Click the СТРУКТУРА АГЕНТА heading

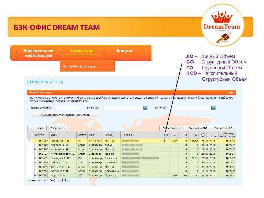pyautogui.click(x=45, y=82)
